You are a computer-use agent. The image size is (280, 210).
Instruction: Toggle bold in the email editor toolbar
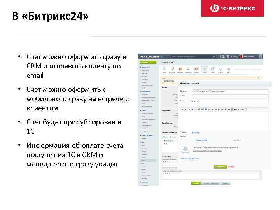point(182,109)
